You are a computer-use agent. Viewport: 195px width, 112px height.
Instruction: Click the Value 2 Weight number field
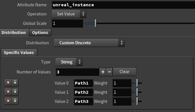tap(122, 101)
